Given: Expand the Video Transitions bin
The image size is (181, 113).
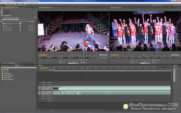Looking at the screenshot, I should pyautogui.click(x=1, y=79).
